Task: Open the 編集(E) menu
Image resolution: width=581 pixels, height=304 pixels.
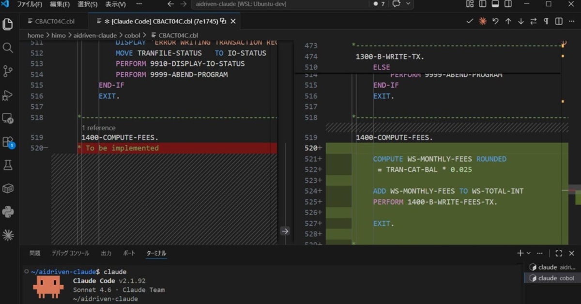Action: (60, 4)
